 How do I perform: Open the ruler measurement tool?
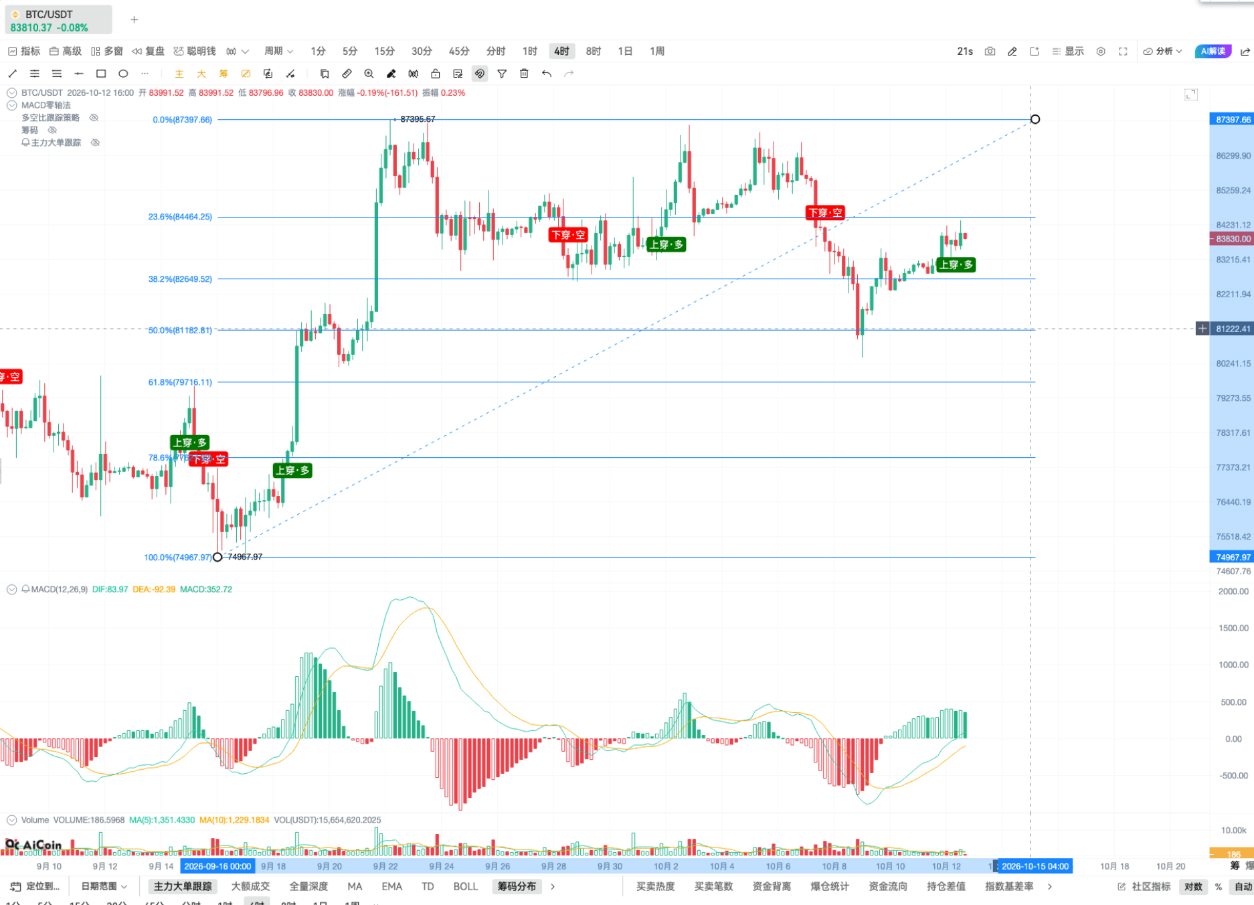click(x=347, y=74)
